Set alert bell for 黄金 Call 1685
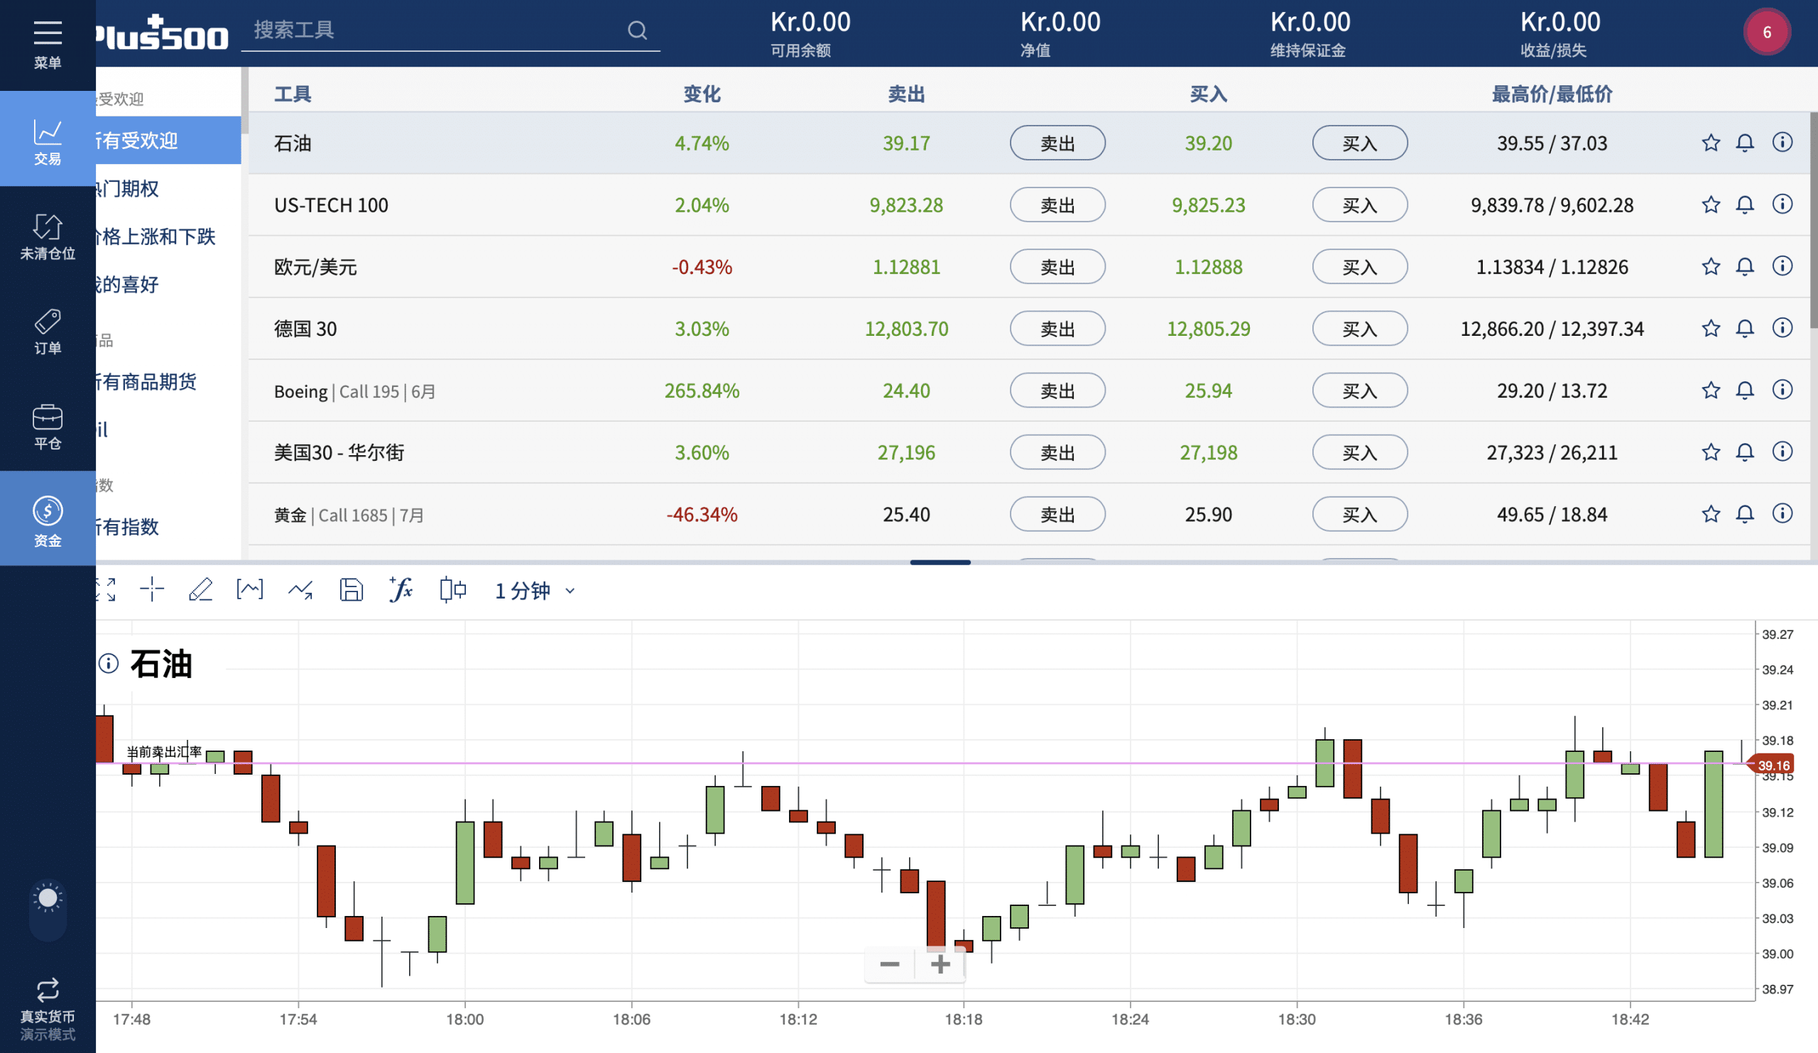This screenshot has width=1818, height=1053. tap(1744, 514)
